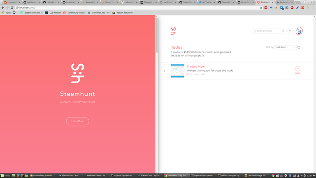This screenshot has width=316, height=178.
Task: Click the '0.00' score under upvote button
Action: coord(297,73)
